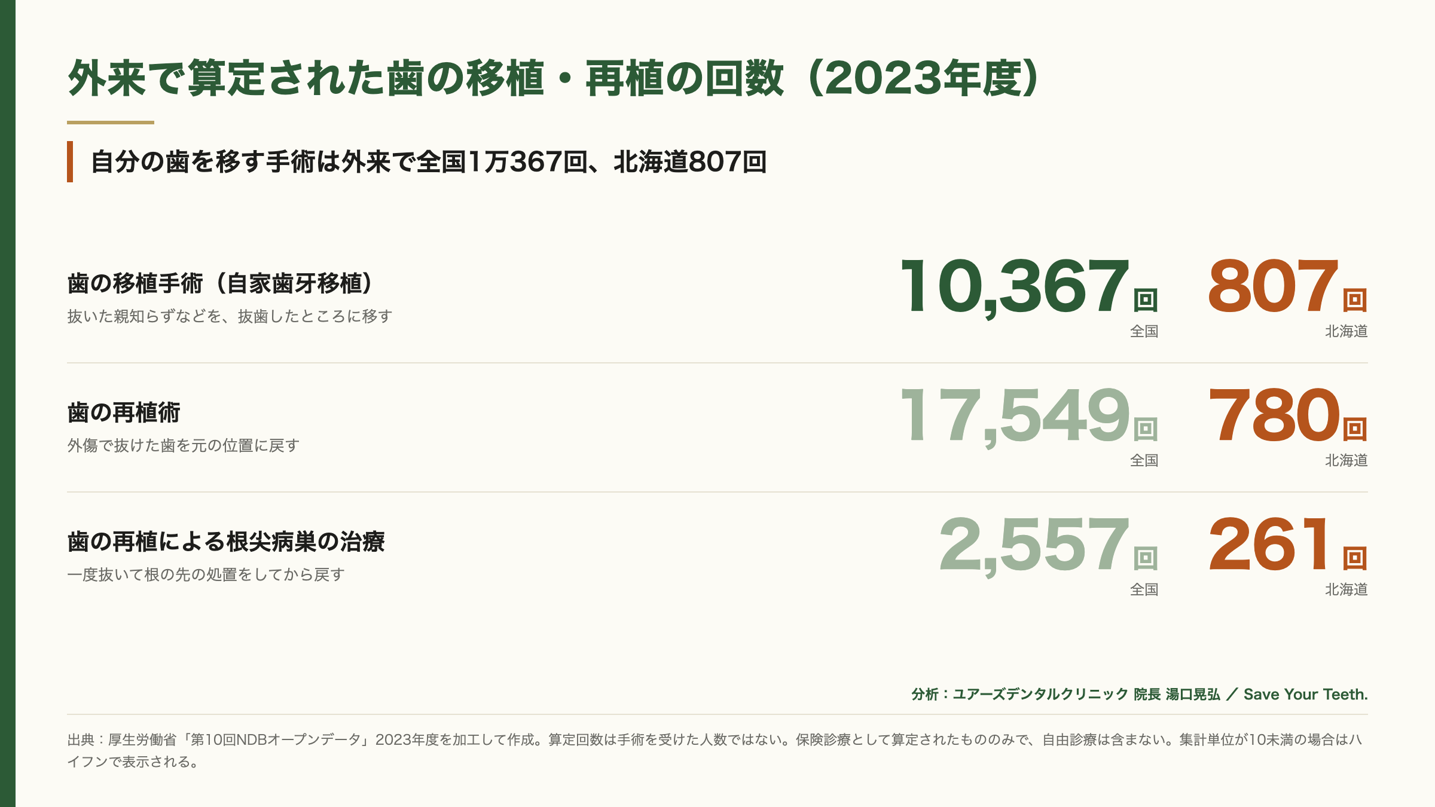Image resolution: width=1435 pixels, height=807 pixels.
Task: Click the 北海道 label under 261
Action: [x=1347, y=589]
